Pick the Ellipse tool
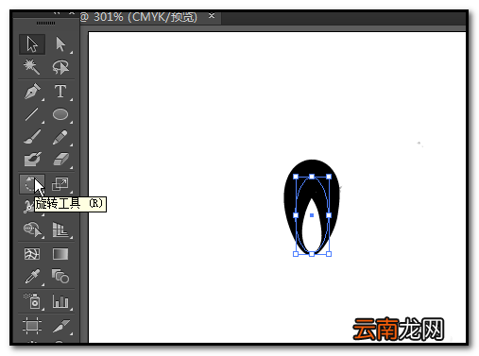Viewport: 479px width, 356px height. pos(60,114)
